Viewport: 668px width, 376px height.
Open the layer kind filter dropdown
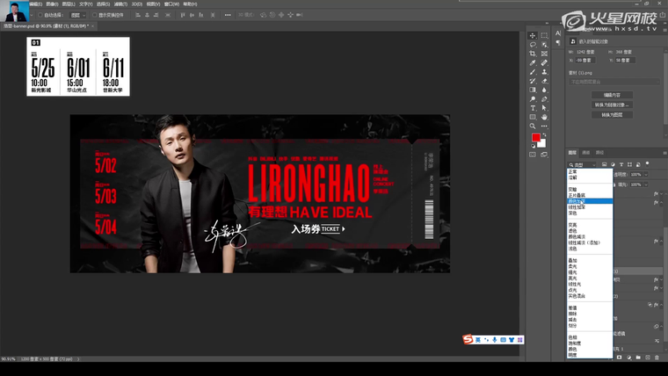(x=583, y=164)
